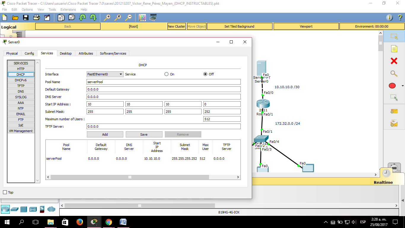405x228 pixels.
Task: Switch to the Desktop tab in Server0
Action: point(66,53)
